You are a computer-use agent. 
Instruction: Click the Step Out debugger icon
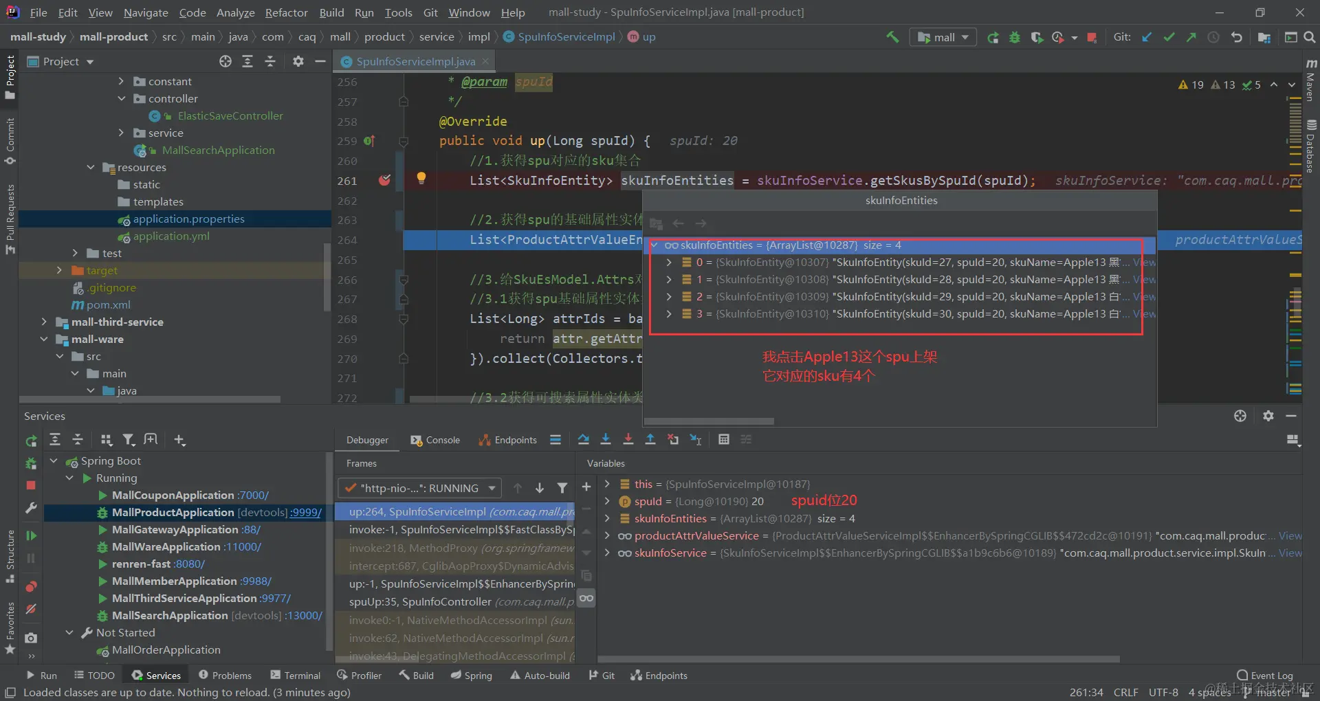pyautogui.click(x=650, y=440)
